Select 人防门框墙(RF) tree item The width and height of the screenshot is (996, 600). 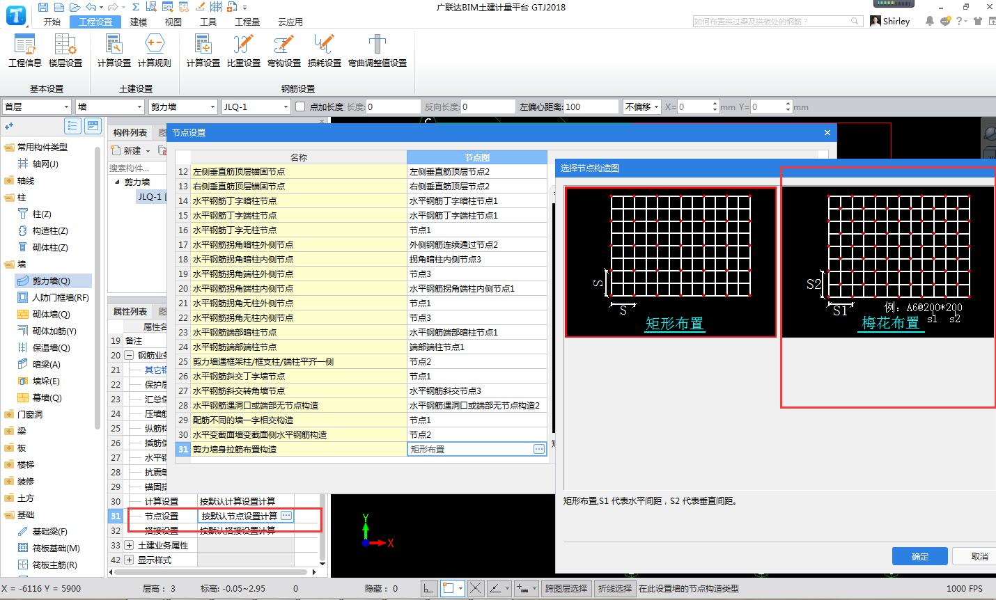tap(61, 298)
